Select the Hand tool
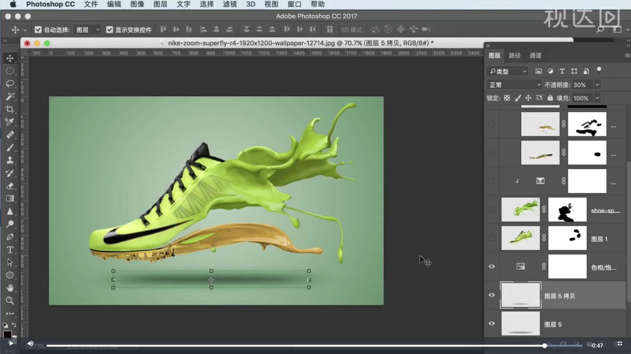 [x=10, y=288]
